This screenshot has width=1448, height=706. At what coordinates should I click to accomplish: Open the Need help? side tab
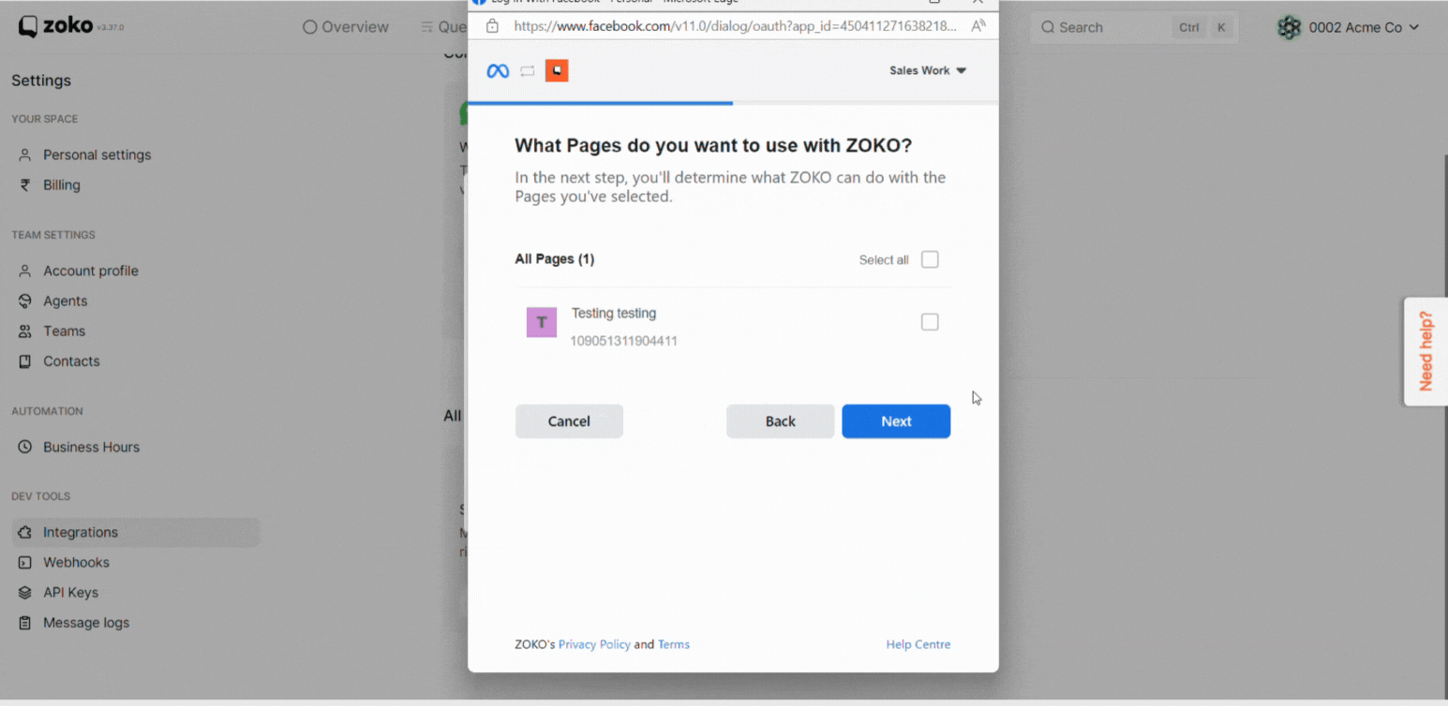1426,351
